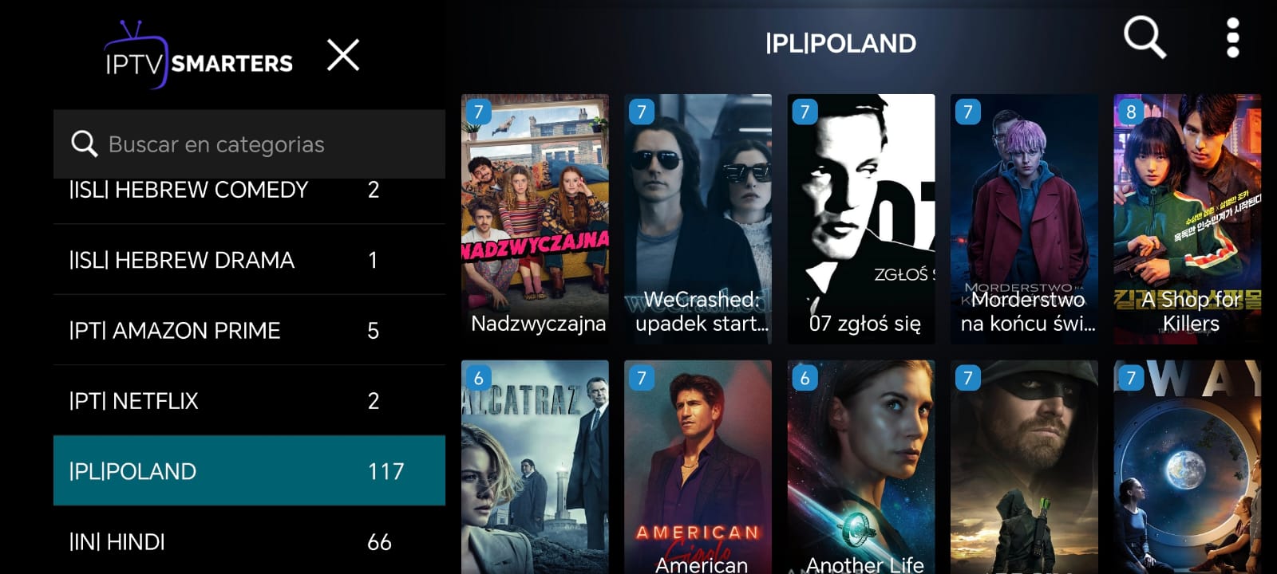1277x574 pixels.
Task: Open the WeCrashed: upadek start... poster
Action: (x=698, y=219)
